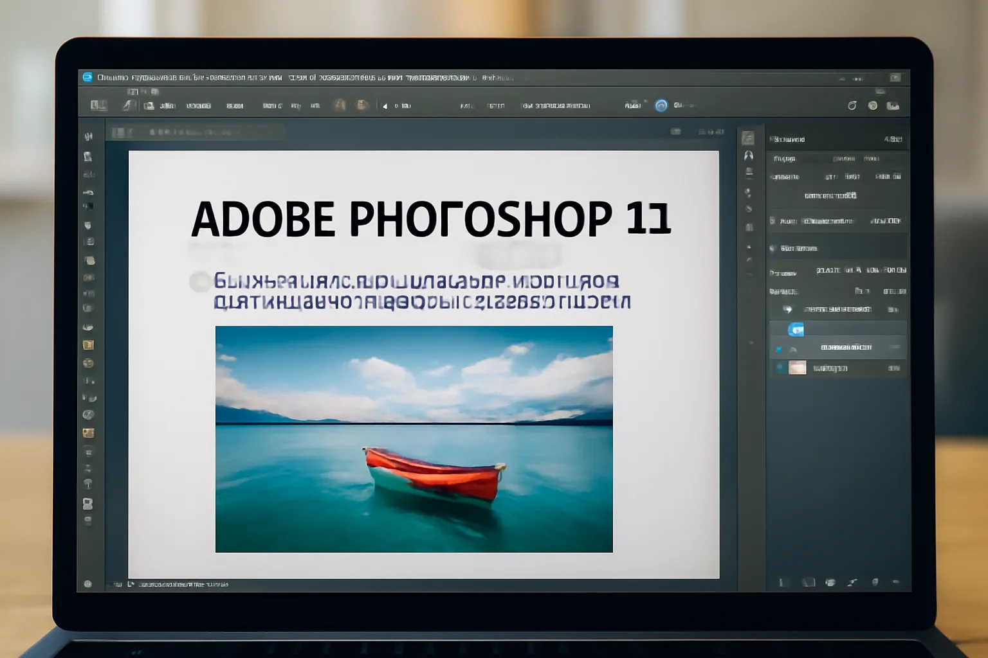Click the status bar text beside the arrow icon
Image resolution: width=988 pixels, height=658 pixels.
tap(183, 585)
